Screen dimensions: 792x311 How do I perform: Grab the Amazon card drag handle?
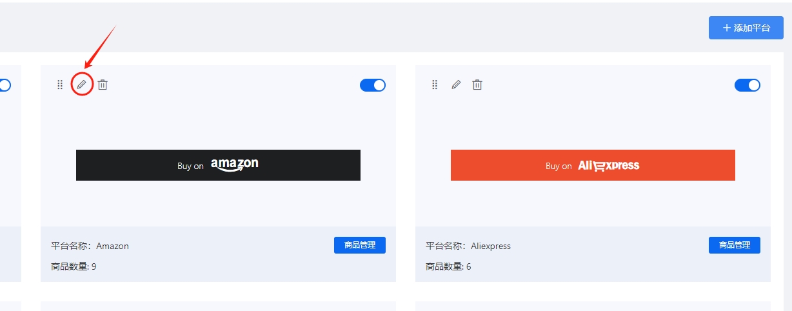[60, 85]
